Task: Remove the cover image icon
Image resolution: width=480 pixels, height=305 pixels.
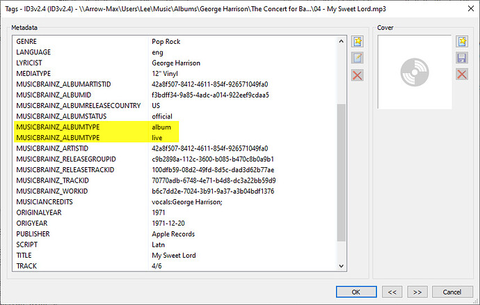Action: pyautogui.click(x=462, y=75)
